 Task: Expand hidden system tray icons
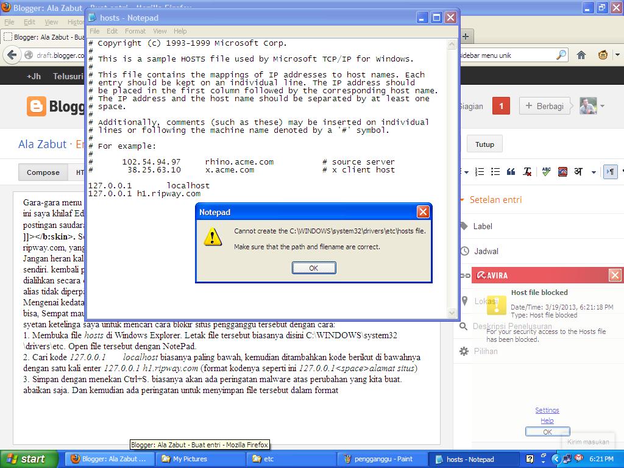[x=556, y=459]
